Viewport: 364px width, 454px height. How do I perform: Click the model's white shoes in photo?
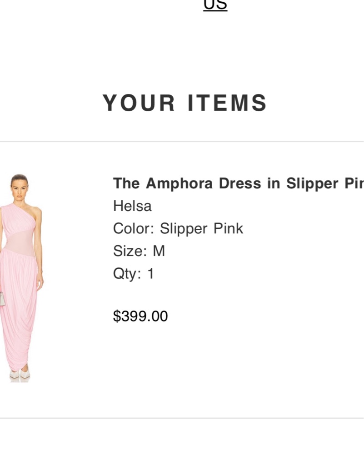(20, 374)
